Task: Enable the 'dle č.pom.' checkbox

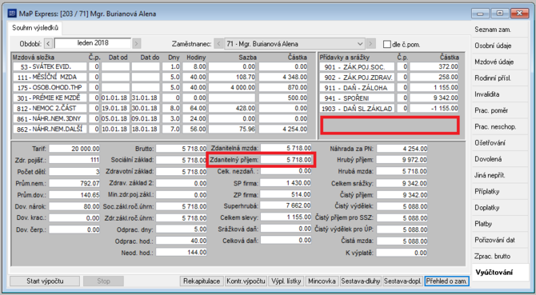Action: coord(387,45)
